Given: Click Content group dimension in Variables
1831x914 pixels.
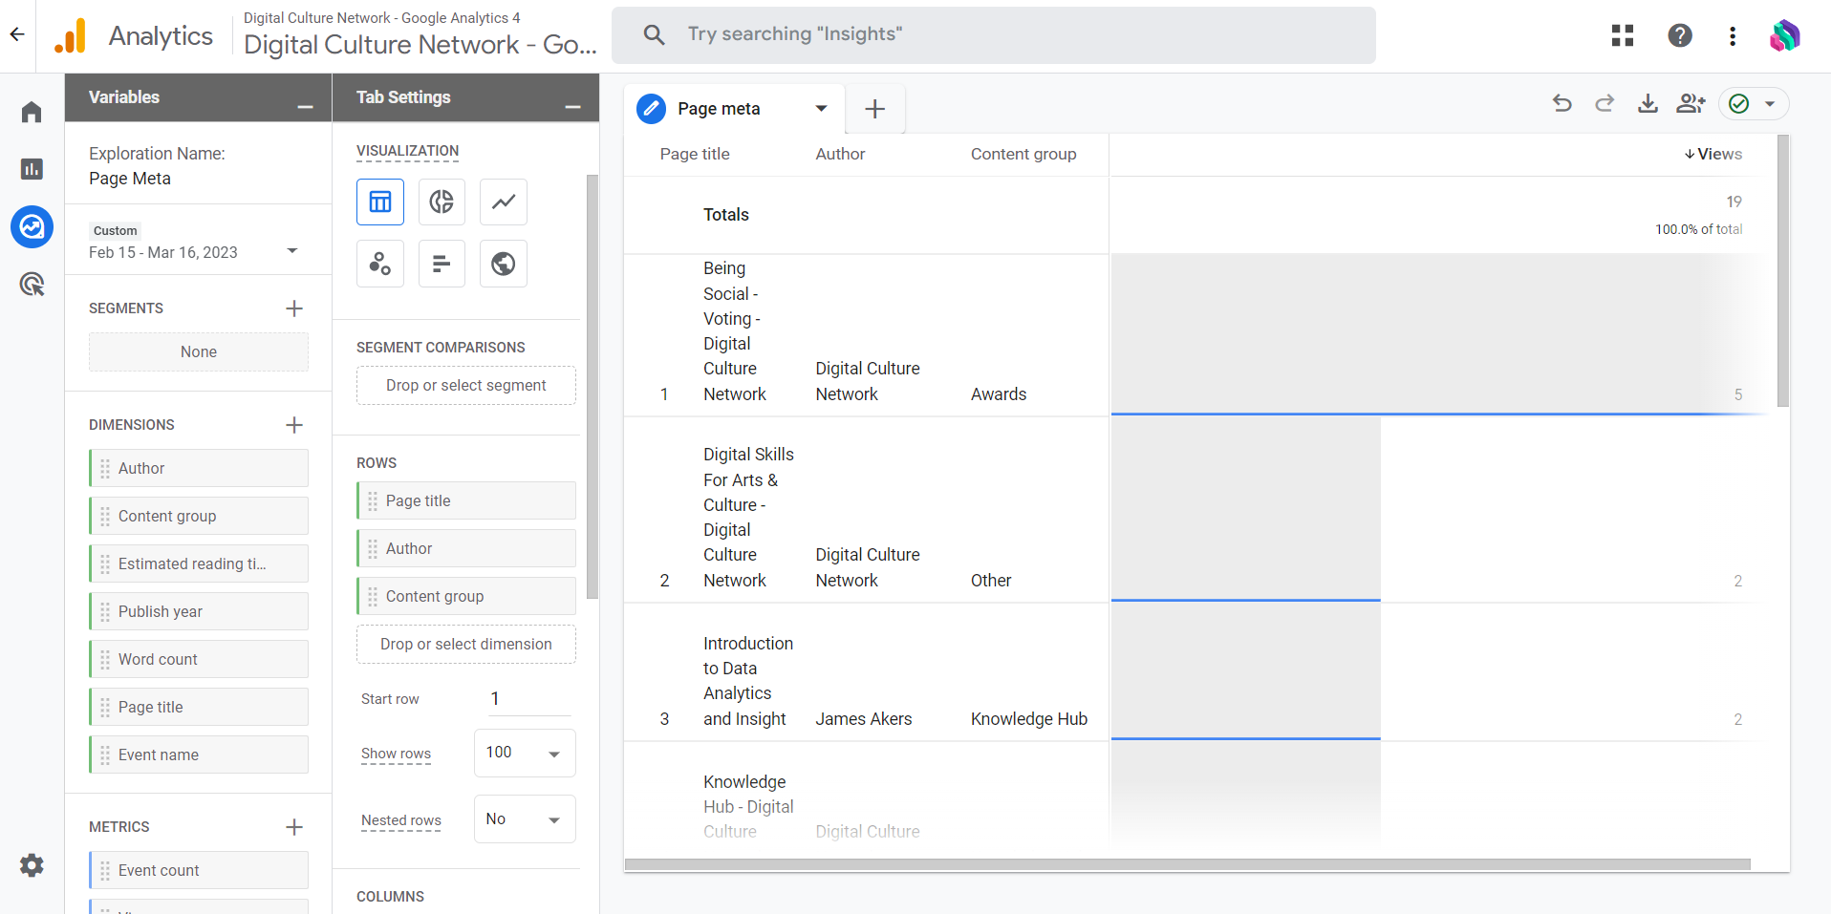Looking at the screenshot, I should 199,516.
